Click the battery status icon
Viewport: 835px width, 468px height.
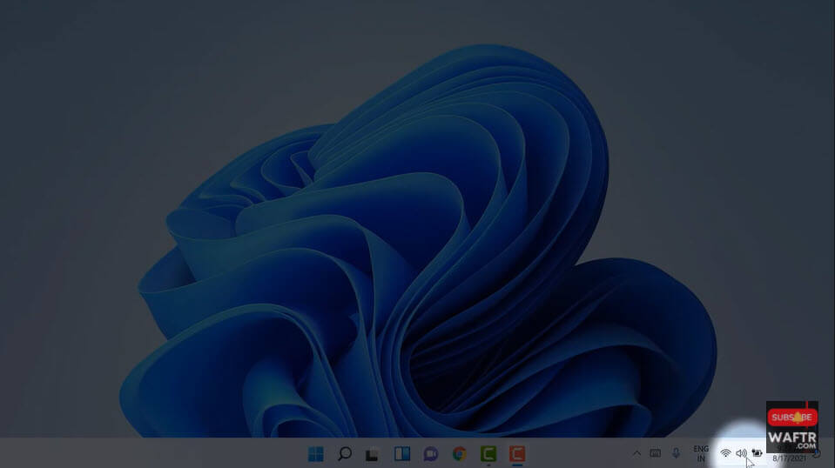point(757,453)
